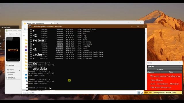Click the Chip Info panel icon

click(x=7, y=66)
